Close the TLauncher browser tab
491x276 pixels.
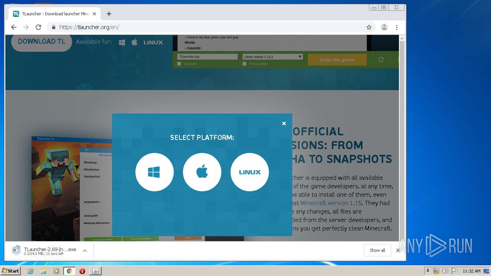pos(94,14)
